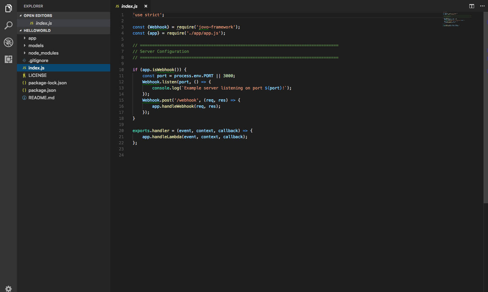Image resolution: width=488 pixels, height=292 pixels.
Task: Select index.js under Open Editors
Action: click(x=63, y=23)
